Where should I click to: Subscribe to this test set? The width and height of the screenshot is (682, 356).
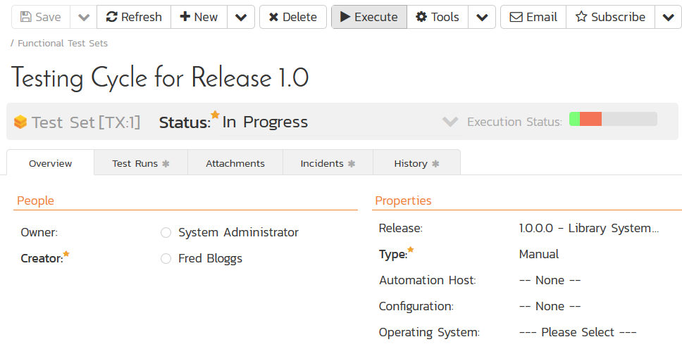click(610, 17)
